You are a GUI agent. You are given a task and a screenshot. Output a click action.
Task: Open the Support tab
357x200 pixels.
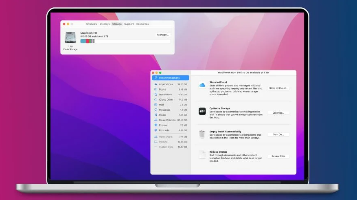(129, 24)
